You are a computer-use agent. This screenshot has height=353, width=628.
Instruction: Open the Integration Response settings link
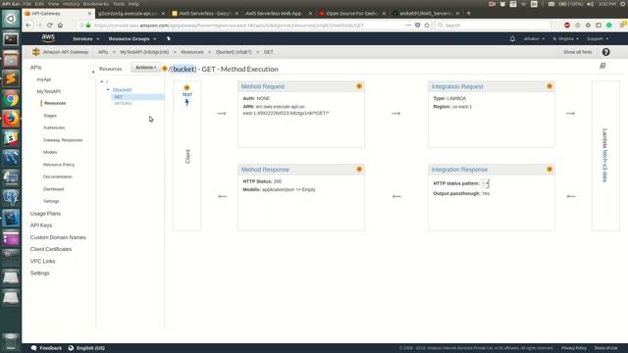459,170
